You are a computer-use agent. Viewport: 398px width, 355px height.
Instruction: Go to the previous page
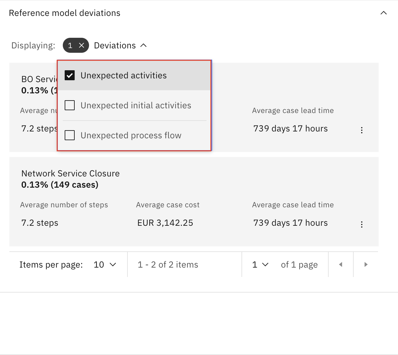(341, 265)
